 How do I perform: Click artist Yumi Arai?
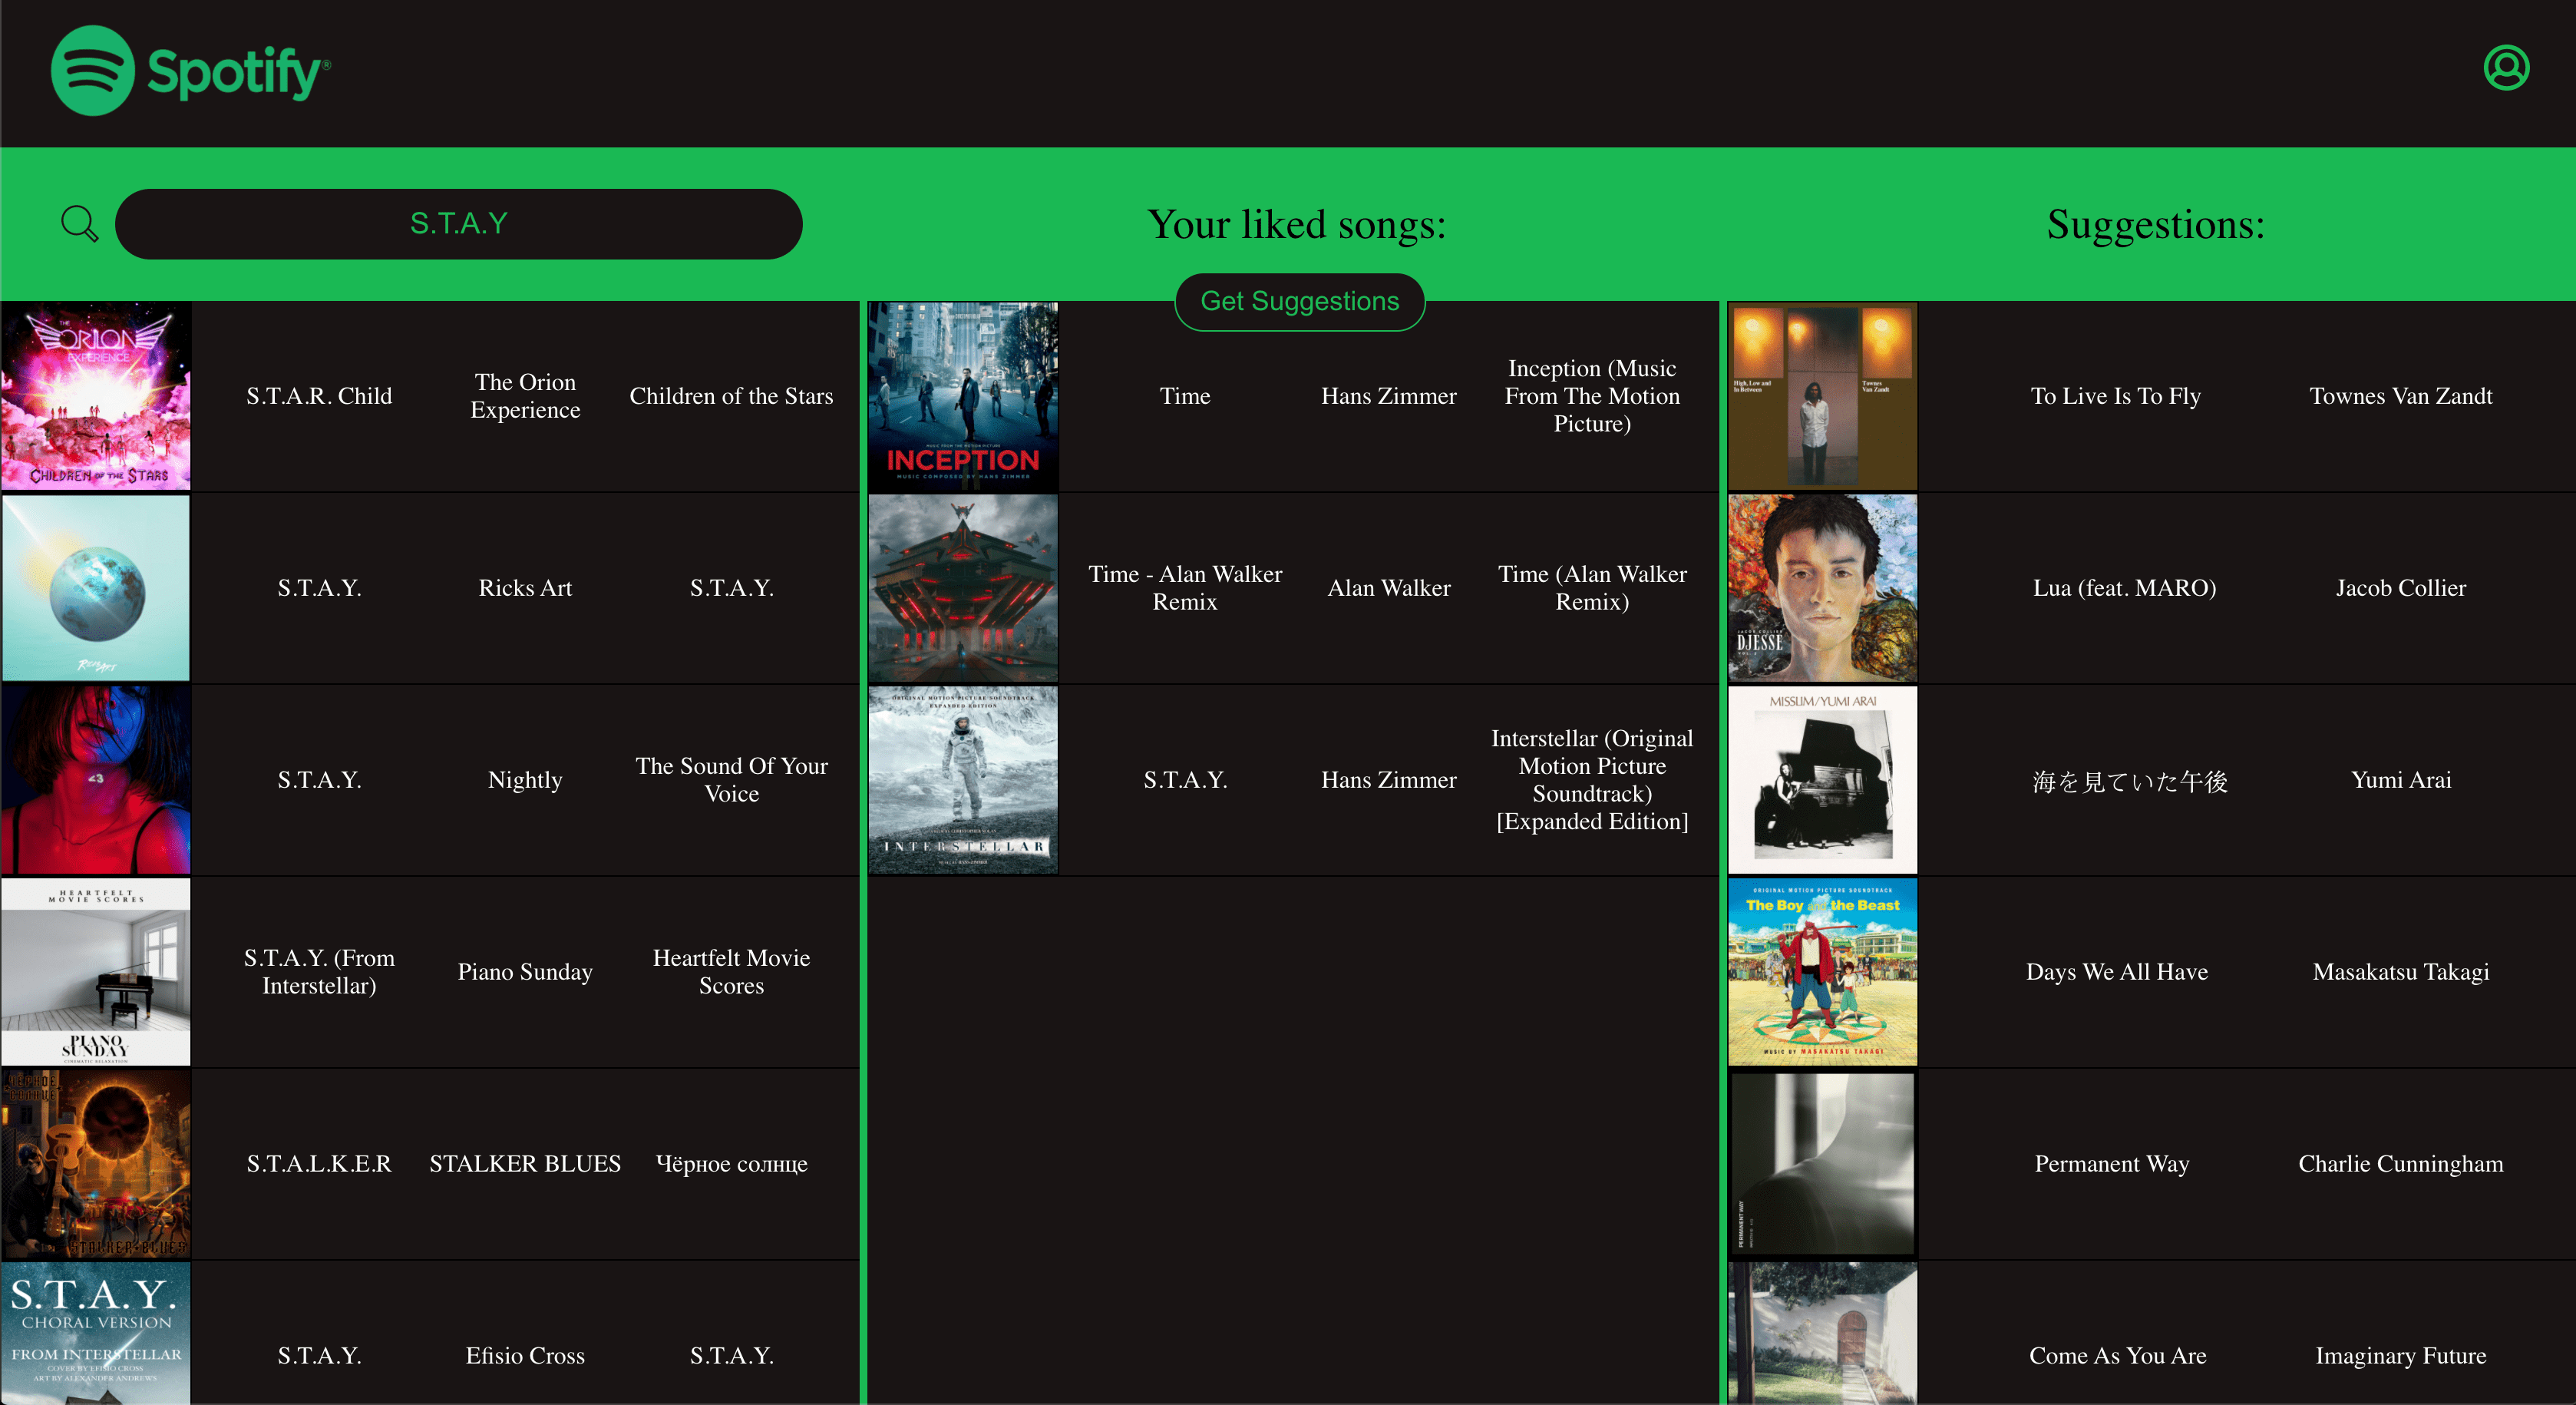[2401, 780]
